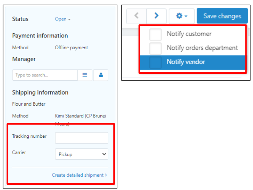Open the Status dropdown showing Open
253x190 pixels.
tap(63, 19)
